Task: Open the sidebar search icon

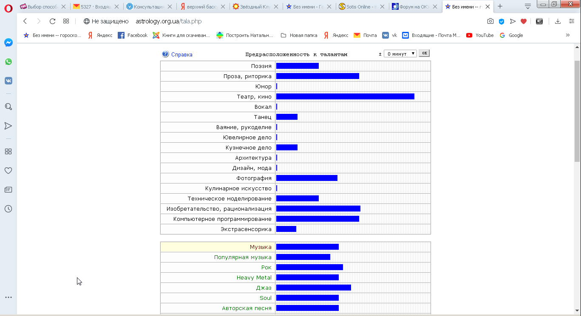Action: pyautogui.click(x=9, y=107)
